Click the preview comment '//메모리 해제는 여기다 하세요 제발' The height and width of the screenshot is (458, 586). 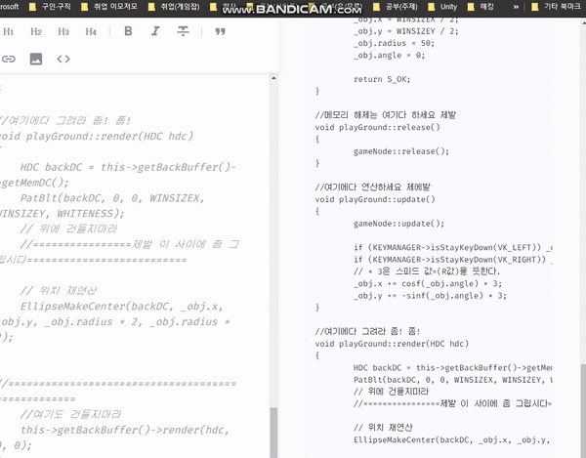pyautogui.click(x=386, y=115)
